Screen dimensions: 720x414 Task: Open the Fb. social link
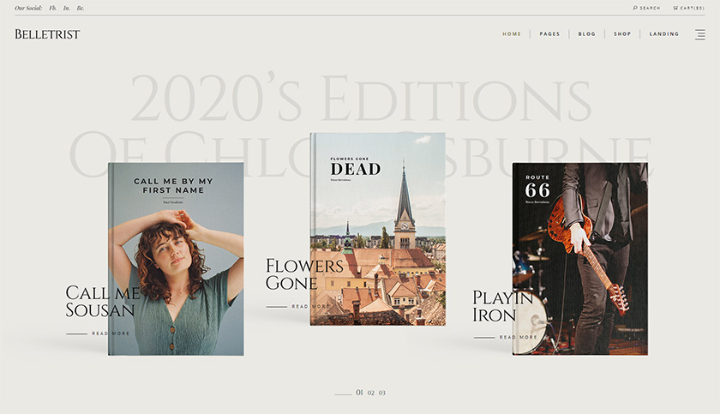coord(52,8)
